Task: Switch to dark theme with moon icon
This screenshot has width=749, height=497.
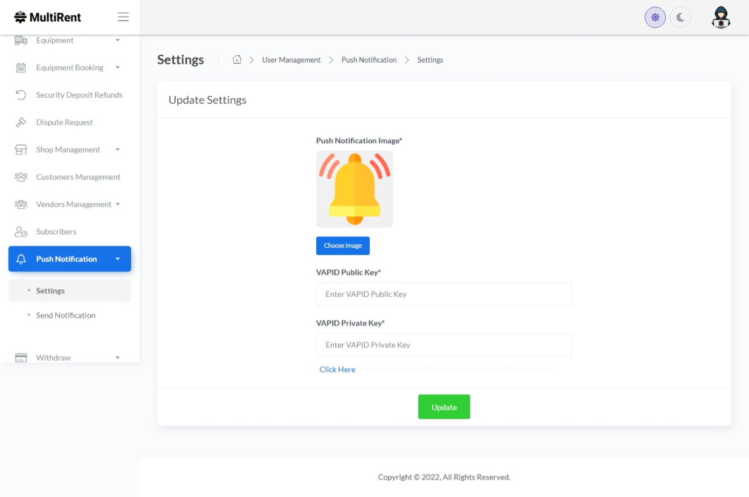Action: pos(680,18)
